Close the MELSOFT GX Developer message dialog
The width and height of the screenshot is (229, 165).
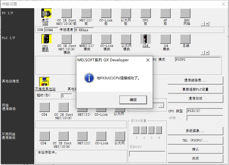[148, 60]
